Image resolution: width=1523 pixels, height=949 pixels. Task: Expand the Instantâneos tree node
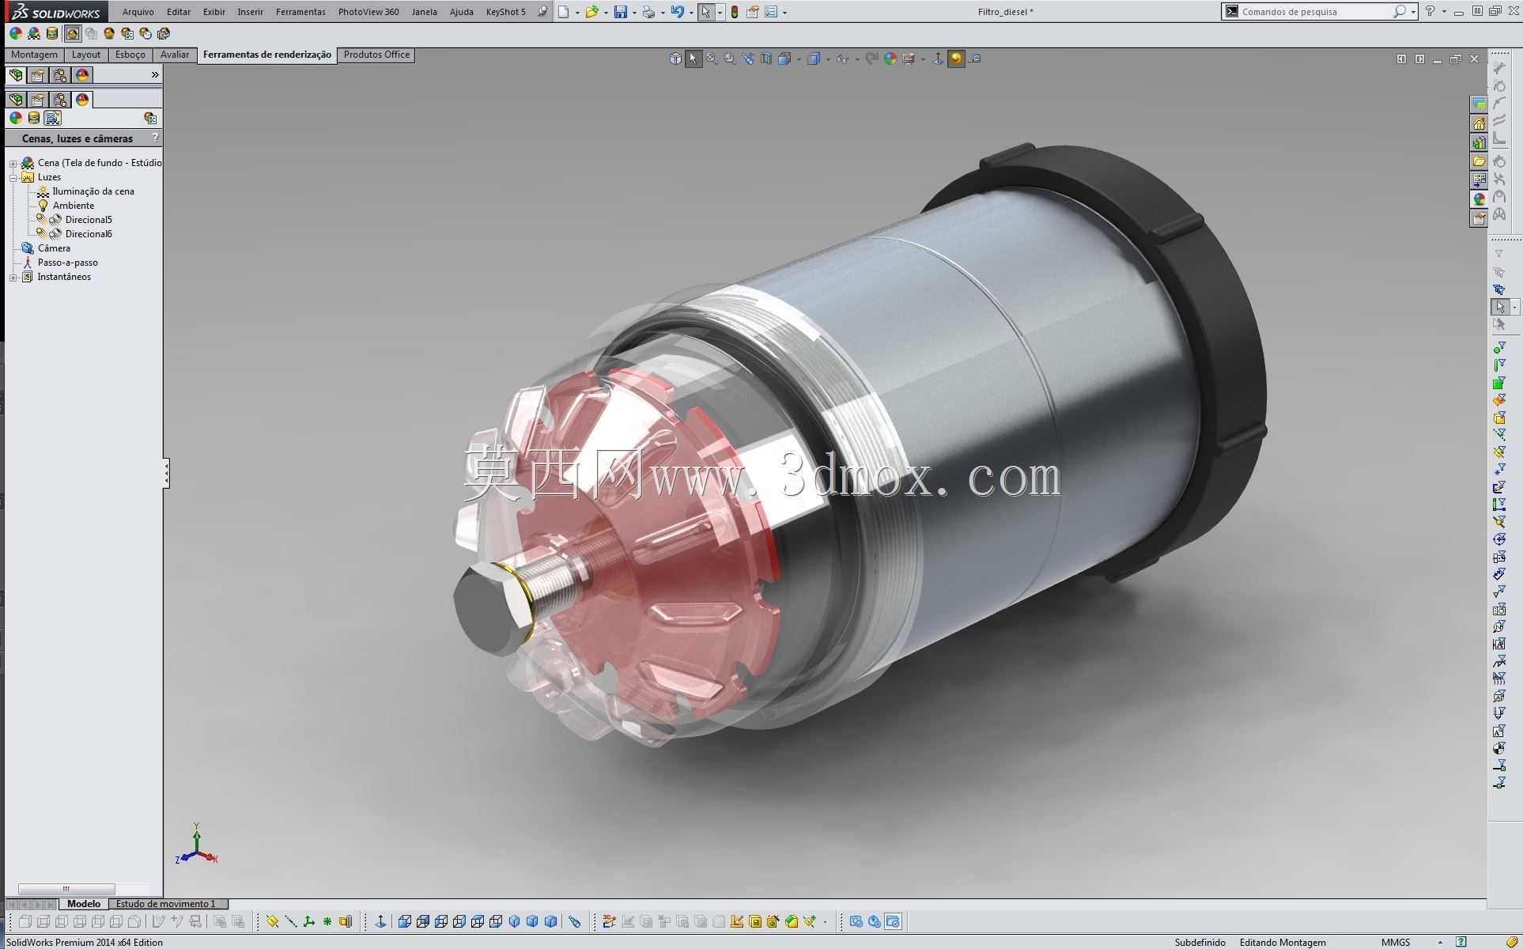point(13,278)
